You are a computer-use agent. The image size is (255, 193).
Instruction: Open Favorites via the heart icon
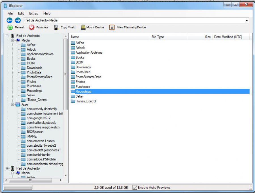tap(31, 27)
